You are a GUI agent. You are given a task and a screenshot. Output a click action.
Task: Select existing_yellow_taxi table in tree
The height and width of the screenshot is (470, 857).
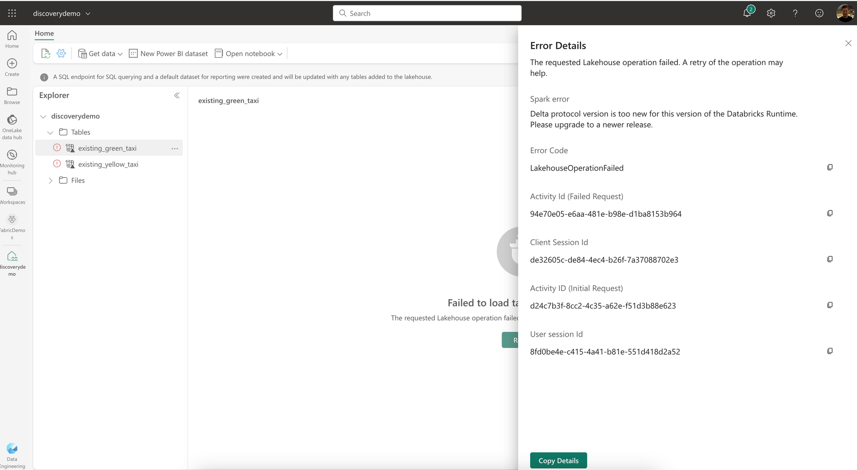pyautogui.click(x=108, y=165)
